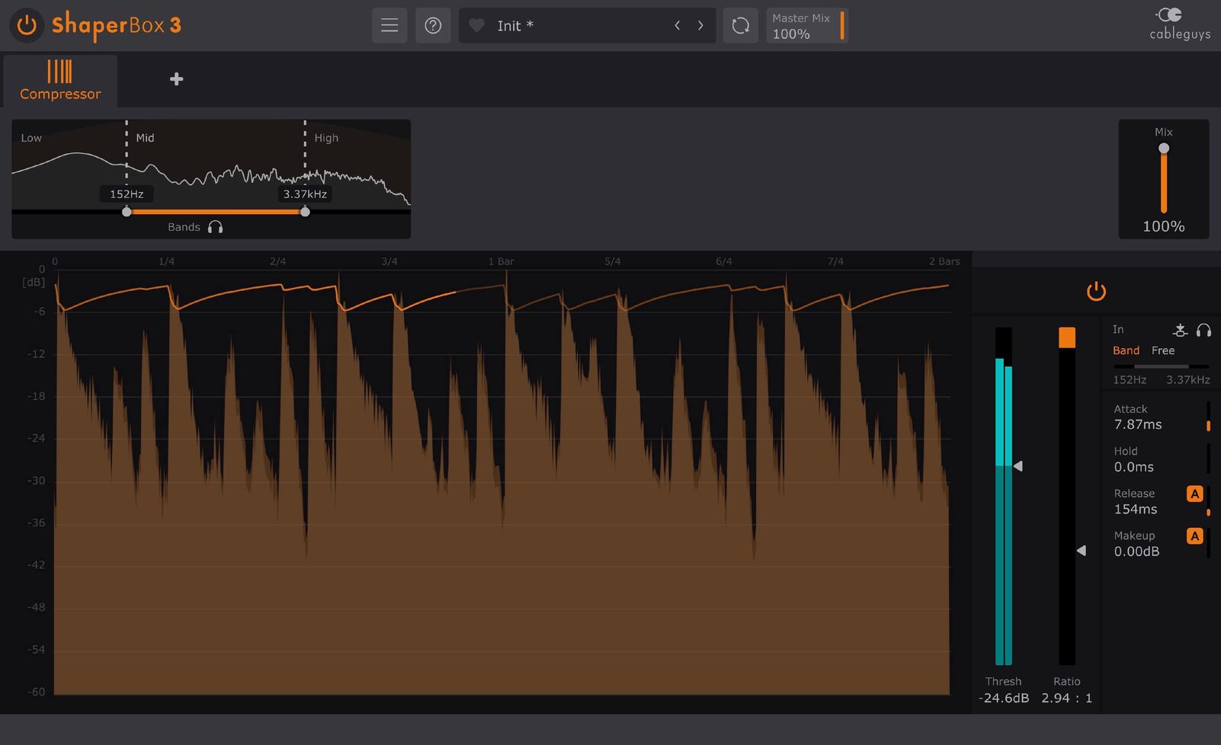Click the compressor headphones listen icon

(1204, 330)
